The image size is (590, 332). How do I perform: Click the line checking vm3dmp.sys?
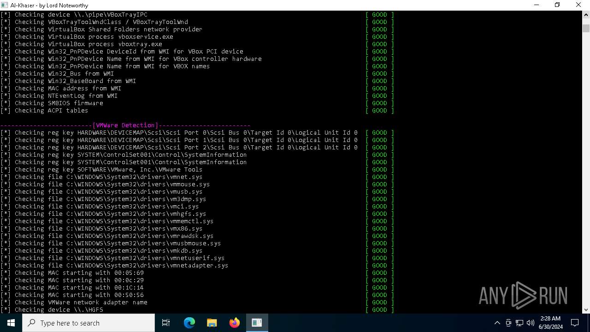(x=103, y=199)
